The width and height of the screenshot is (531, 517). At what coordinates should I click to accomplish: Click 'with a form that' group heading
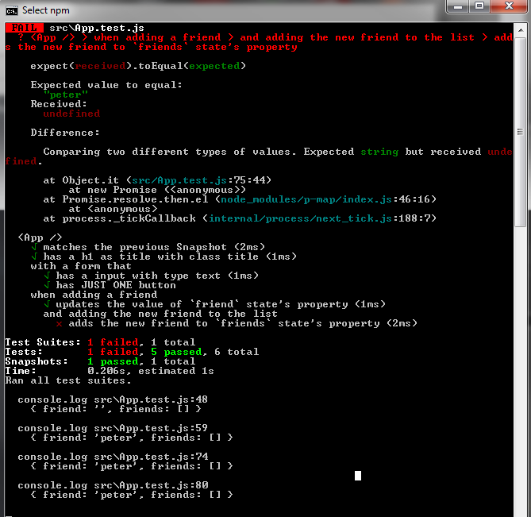click(x=81, y=266)
